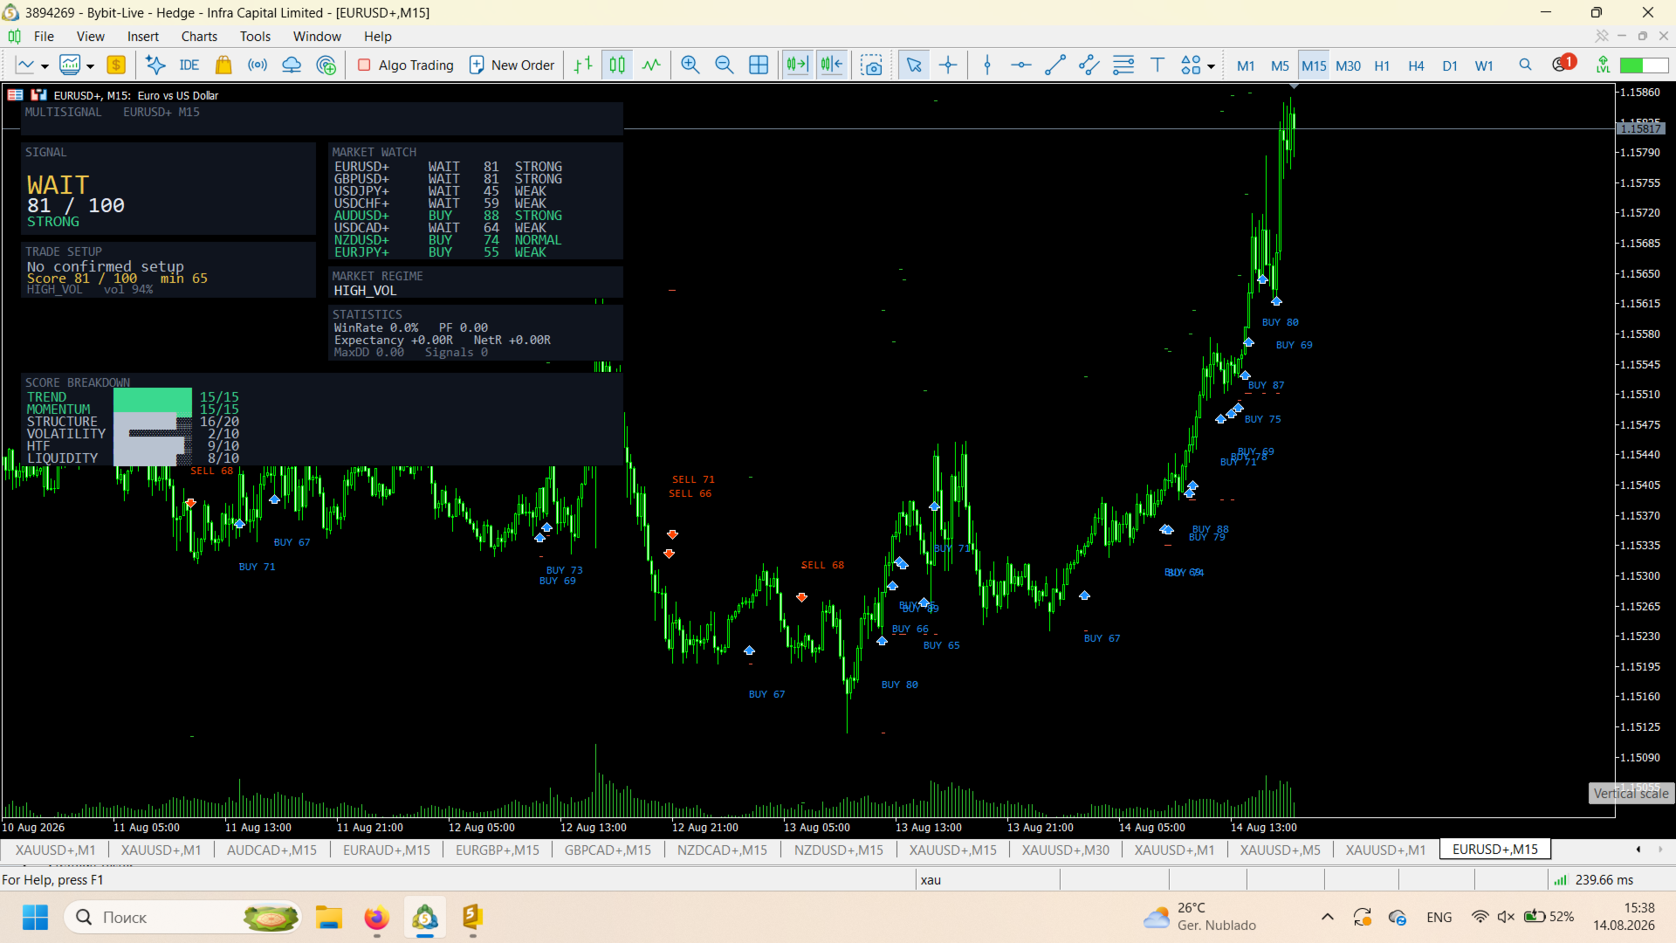This screenshot has width=1676, height=943.
Task: Click the Windows Start button
Action: 35,917
